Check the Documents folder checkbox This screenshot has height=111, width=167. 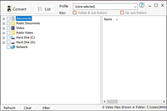coord(8,18)
